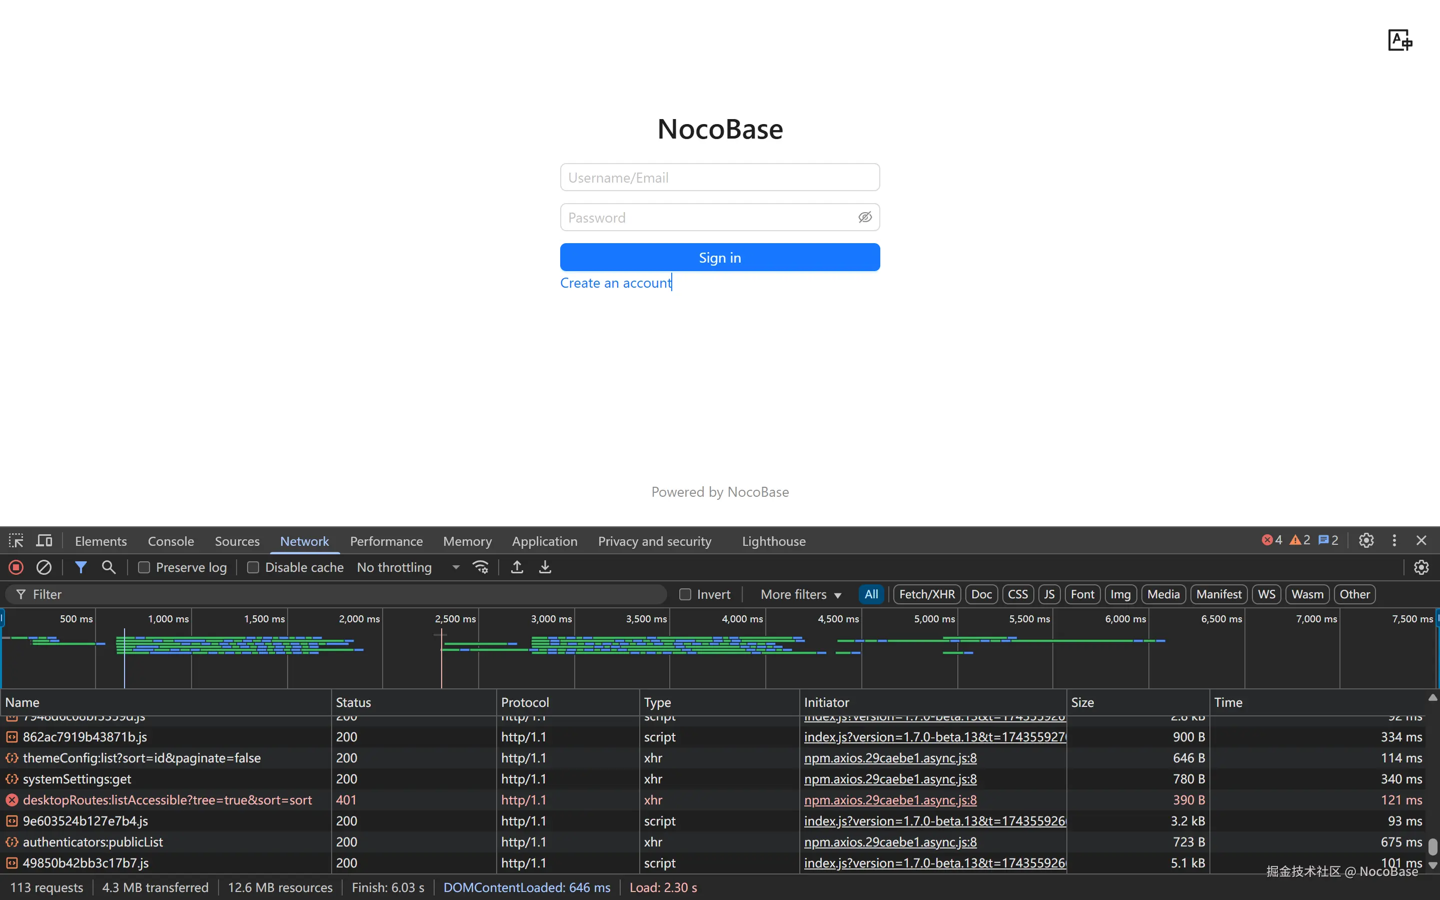Image resolution: width=1440 pixels, height=900 pixels.
Task: Click the language switch icon at top right
Action: point(1399,40)
